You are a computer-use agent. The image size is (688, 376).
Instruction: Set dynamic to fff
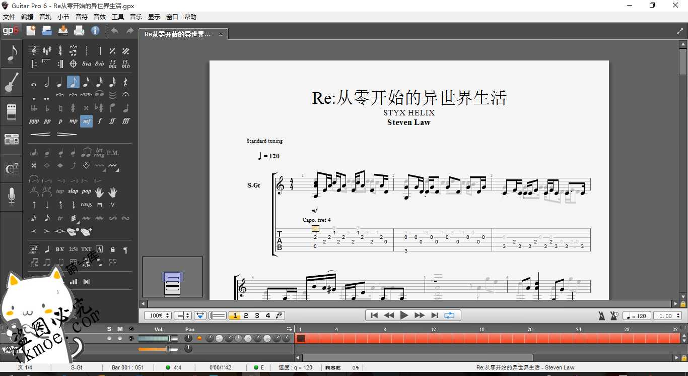[x=125, y=121]
